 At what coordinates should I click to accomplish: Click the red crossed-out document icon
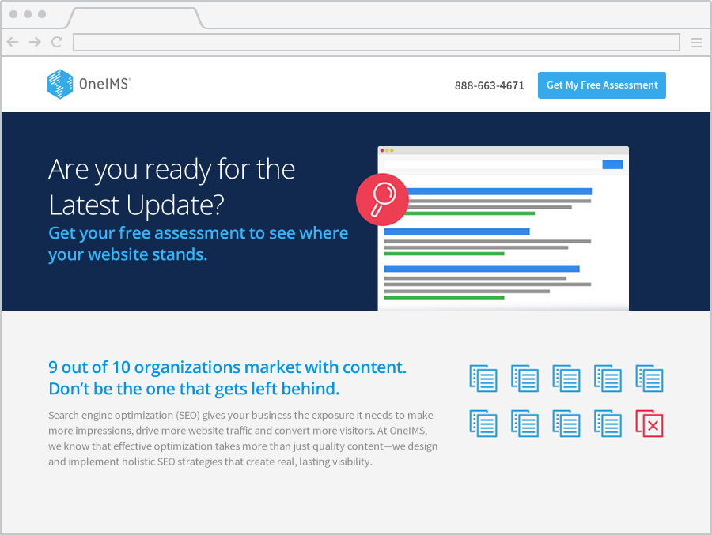pyautogui.click(x=649, y=424)
